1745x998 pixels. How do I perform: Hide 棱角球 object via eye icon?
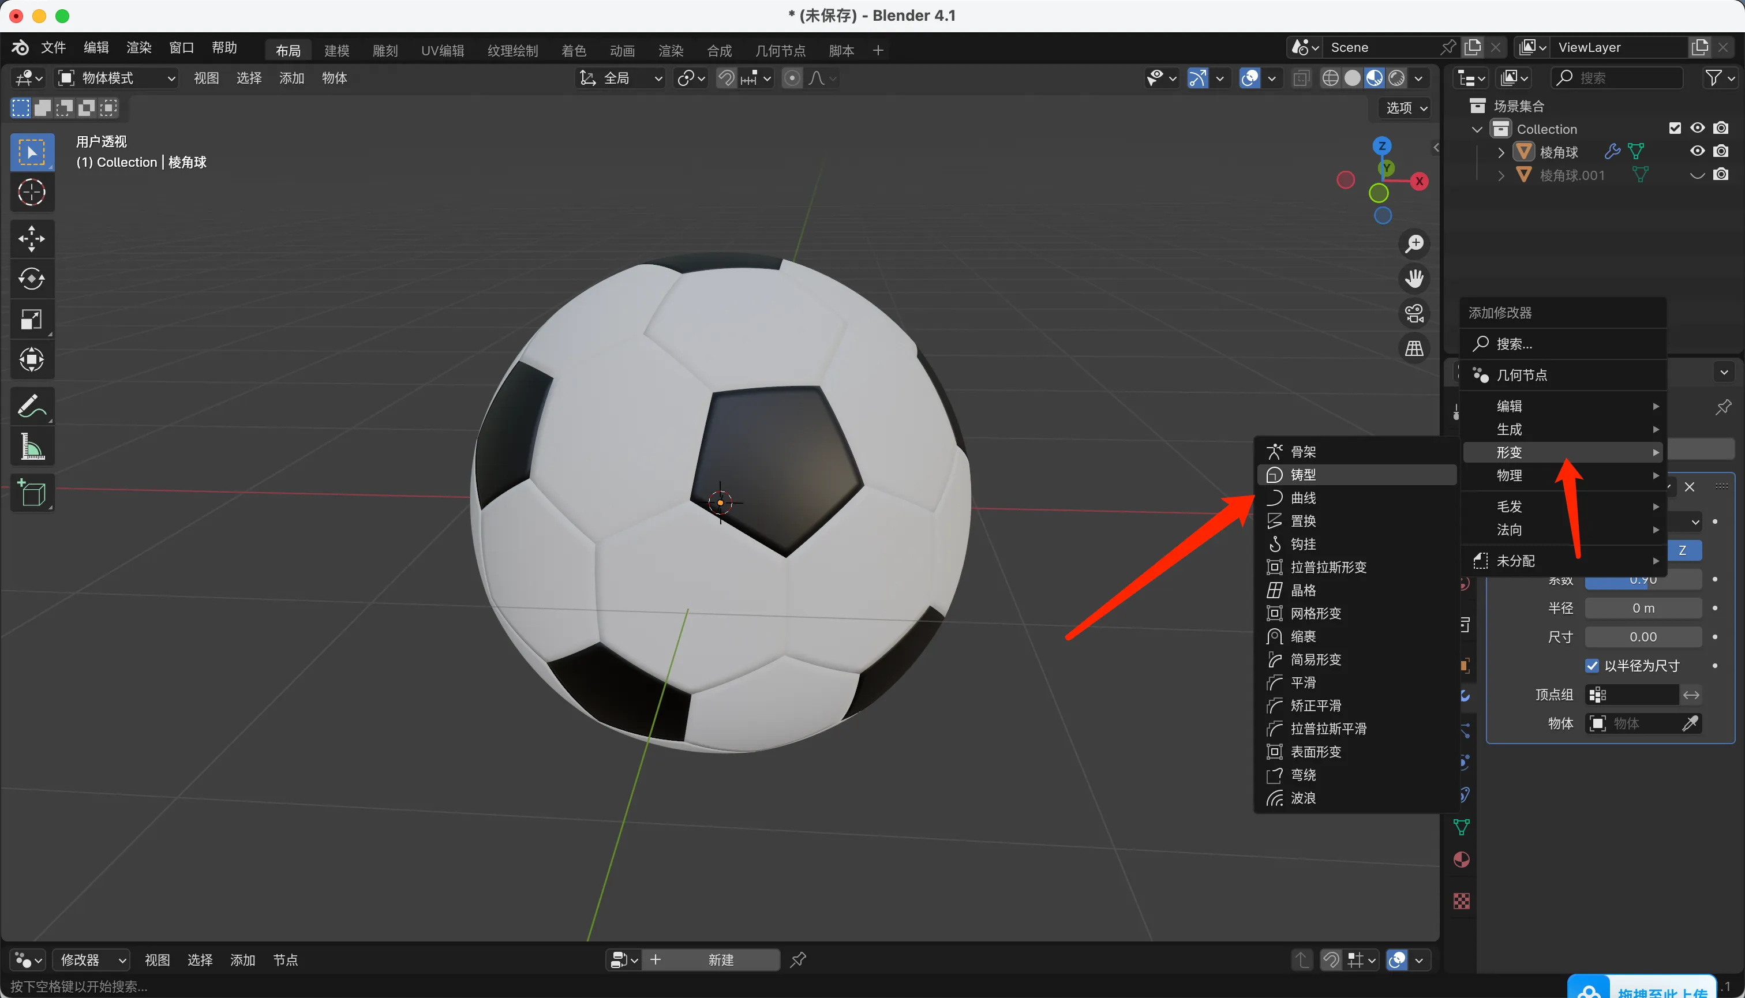coord(1697,151)
